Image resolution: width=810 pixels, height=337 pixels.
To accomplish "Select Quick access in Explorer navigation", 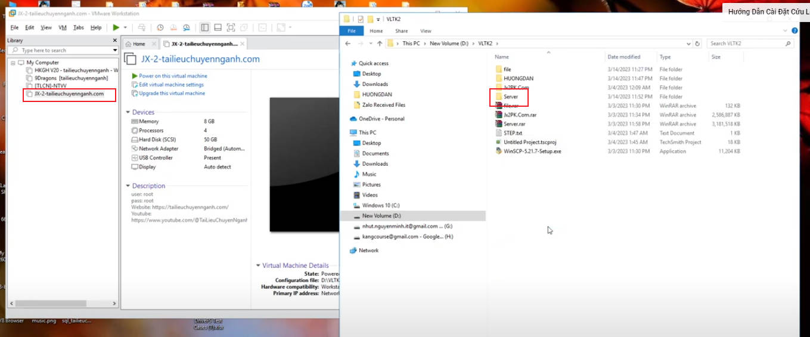I will point(373,63).
